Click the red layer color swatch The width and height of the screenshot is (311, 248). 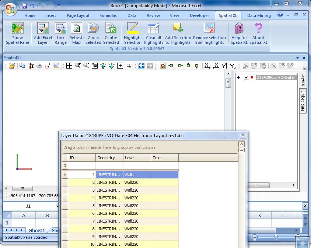click(x=252, y=77)
